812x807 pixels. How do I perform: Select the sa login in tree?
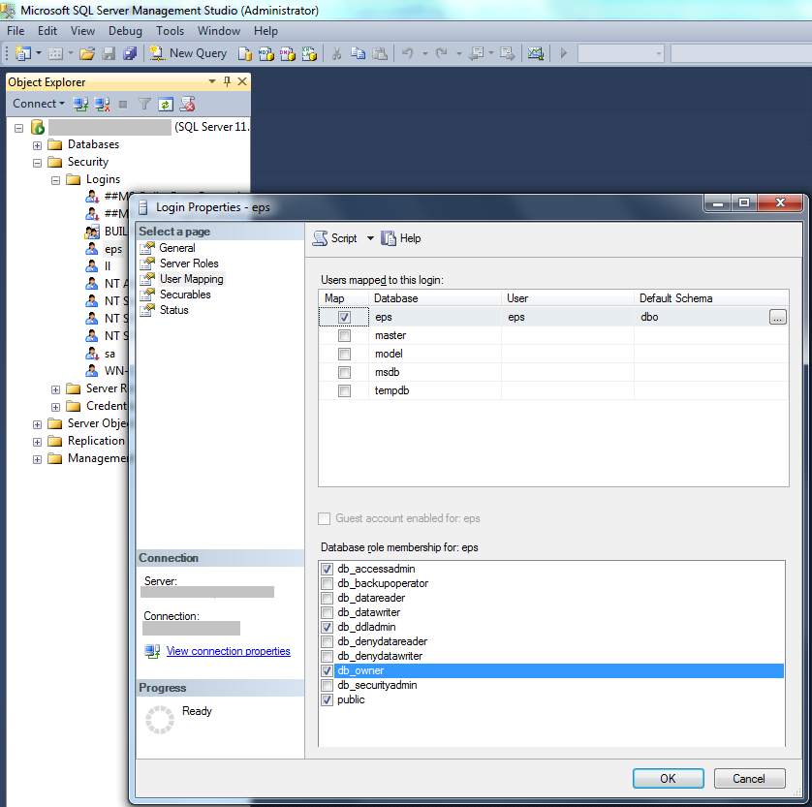pyautogui.click(x=109, y=354)
